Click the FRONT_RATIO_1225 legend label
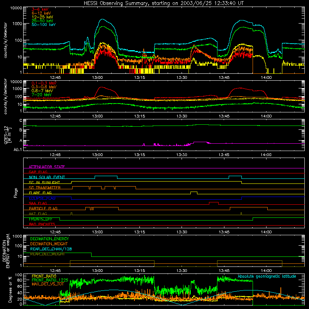The image size is (309, 309). click(x=50, y=280)
